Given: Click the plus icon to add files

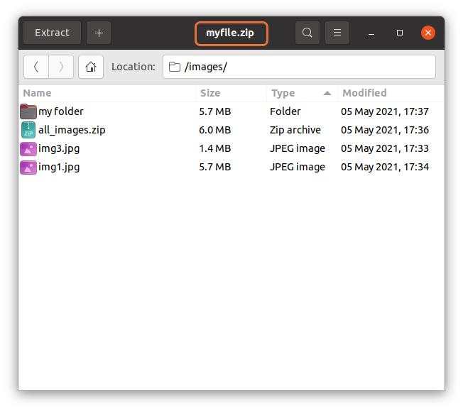Looking at the screenshot, I should (x=99, y=33).
